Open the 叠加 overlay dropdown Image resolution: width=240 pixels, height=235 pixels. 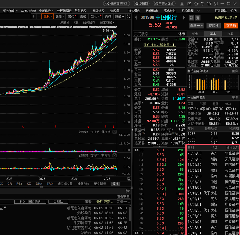click(60, 16)
